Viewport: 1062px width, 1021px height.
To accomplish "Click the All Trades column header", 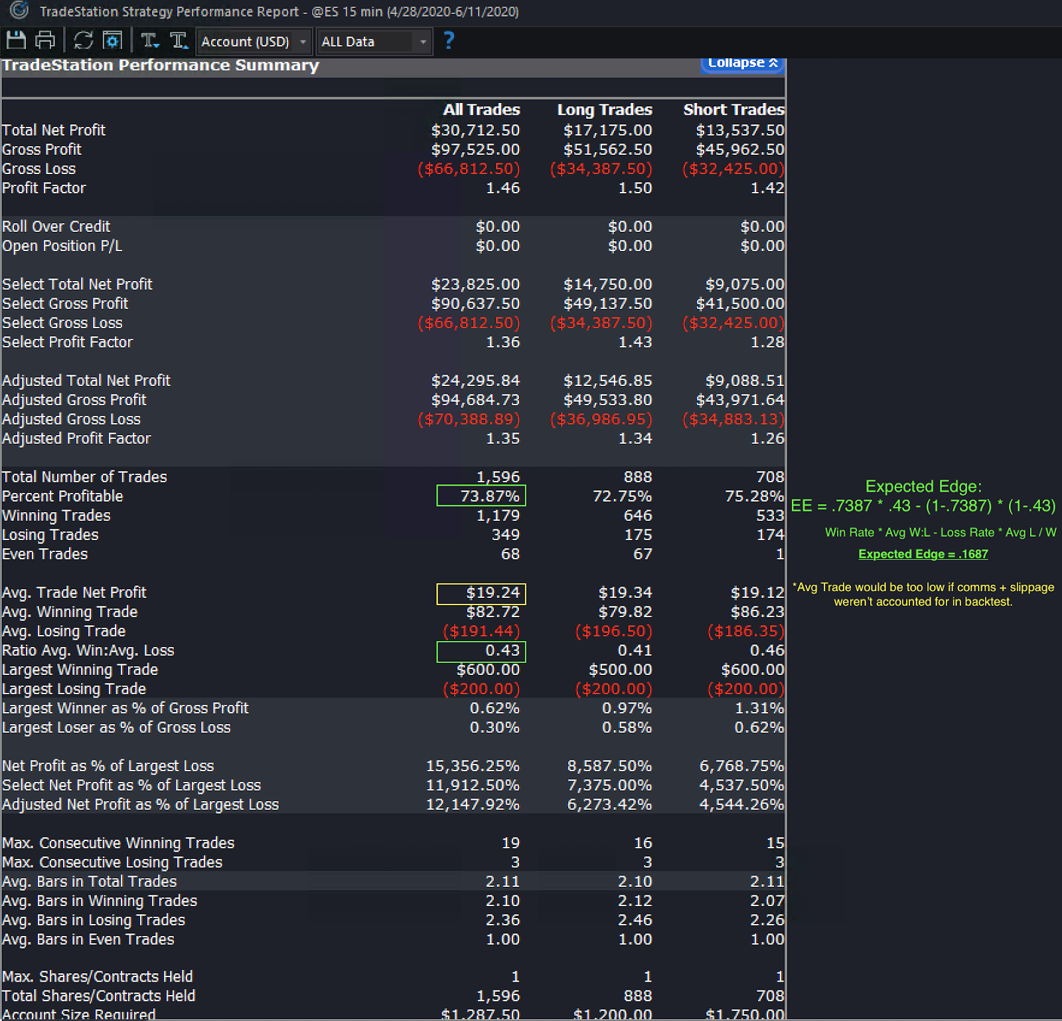I will (482, 110).
